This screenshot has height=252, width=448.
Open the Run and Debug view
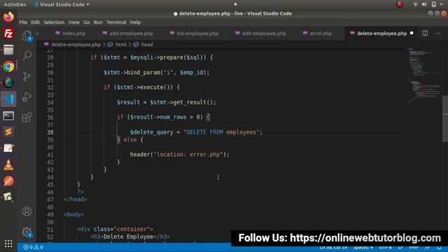(27, 97)
